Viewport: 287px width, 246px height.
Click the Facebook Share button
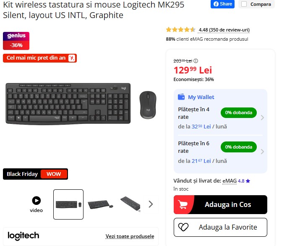[x=222, y=4]
